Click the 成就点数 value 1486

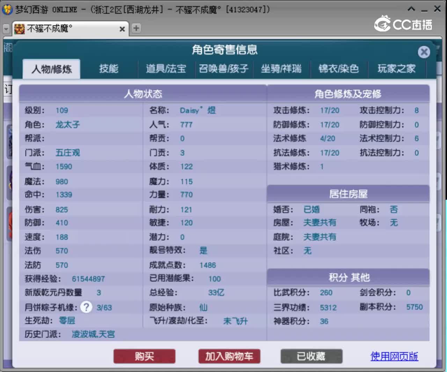click(x=208, y=265)
